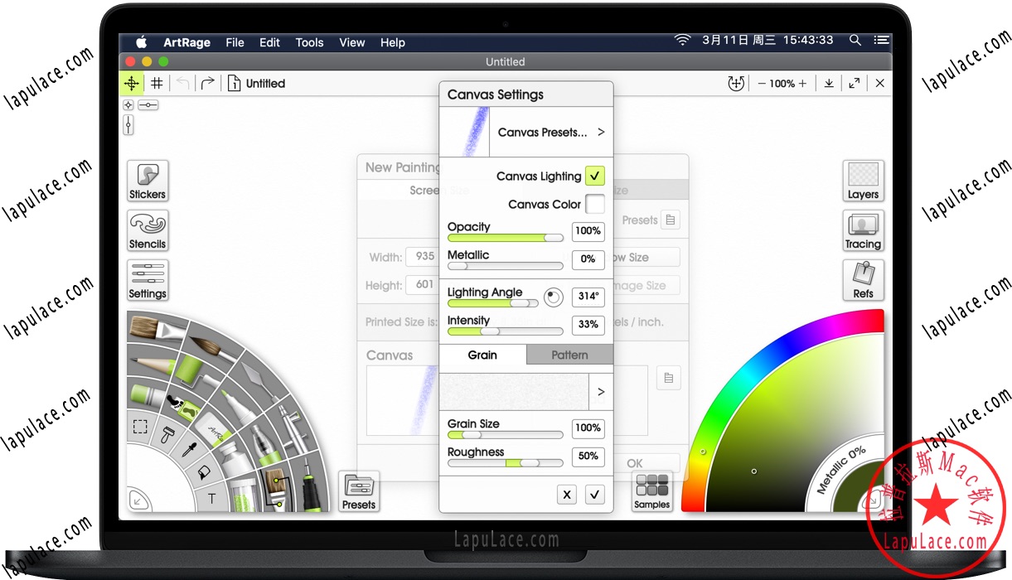Viewport: 1012px width, 580px height.
Task: Toggle the grid icon in the top toolbar
Action: 156,83
